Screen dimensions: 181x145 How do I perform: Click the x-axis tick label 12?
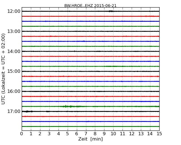pyautogui.click(x=132, y=134)
